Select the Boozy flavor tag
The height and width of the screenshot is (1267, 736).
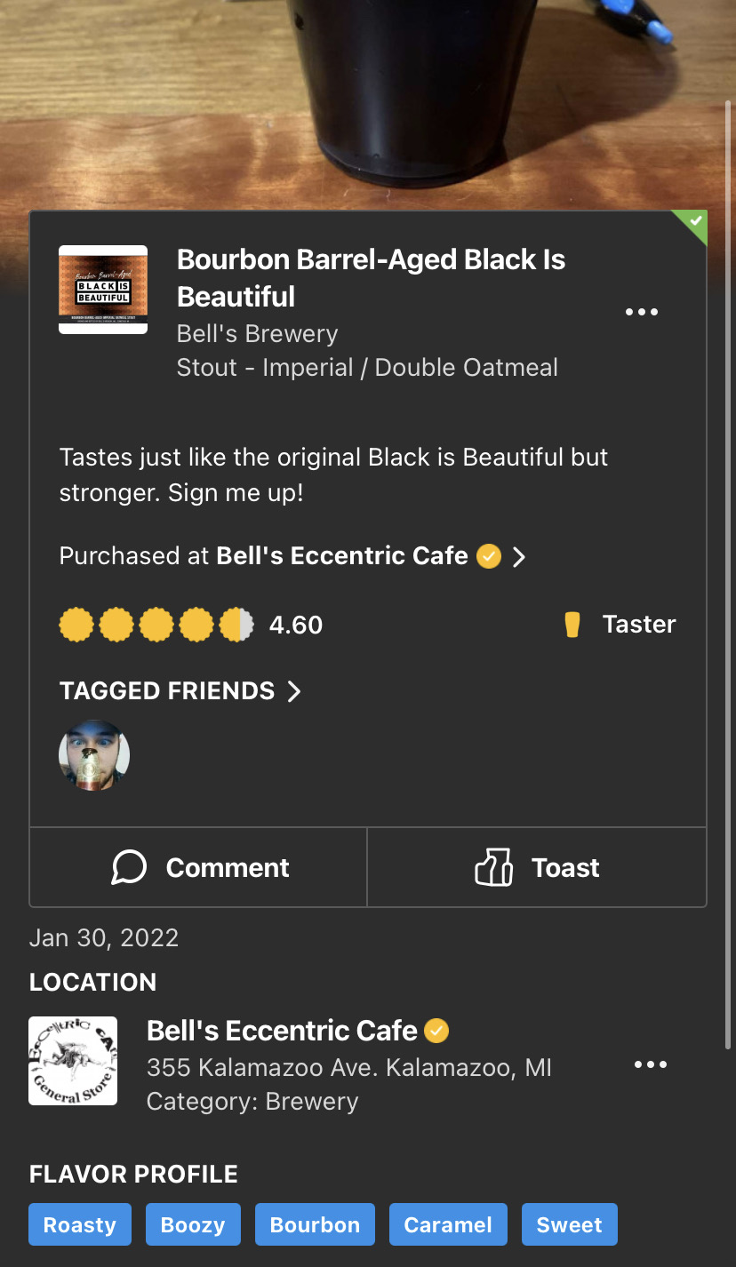click(193, 1225)
